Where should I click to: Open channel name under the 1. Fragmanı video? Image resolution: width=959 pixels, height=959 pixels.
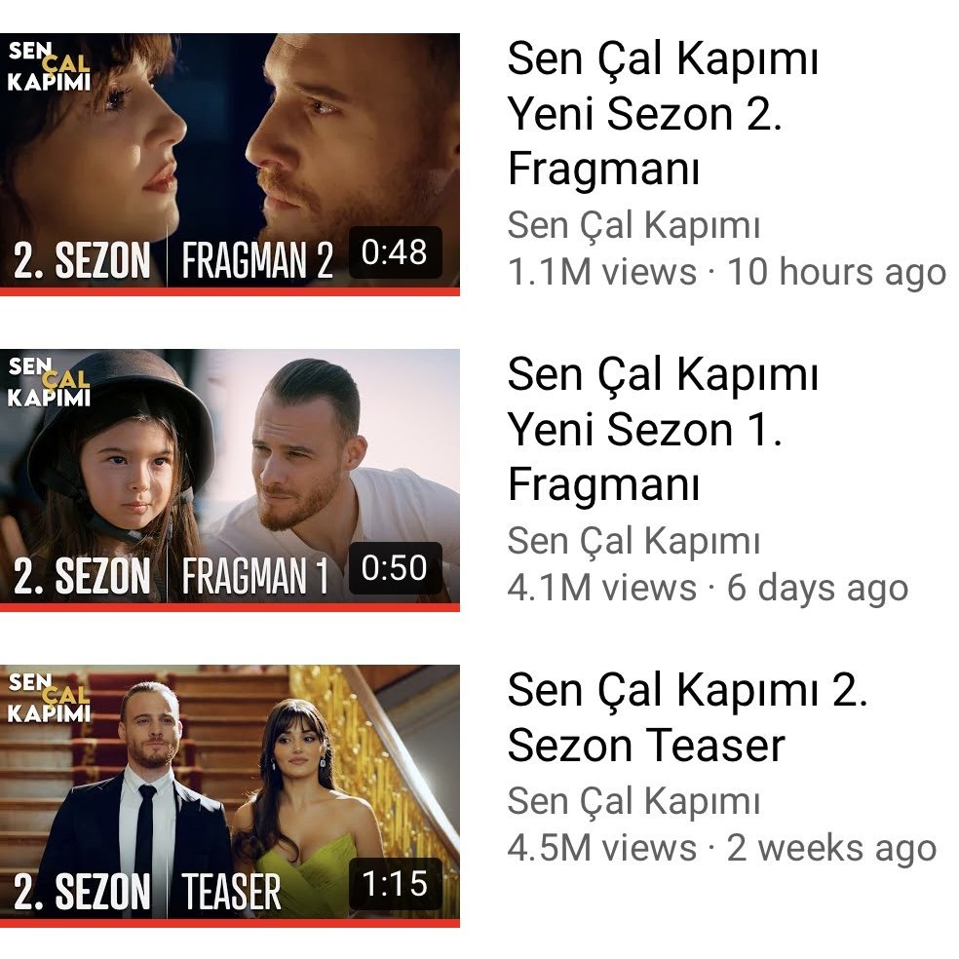[633, 541]
